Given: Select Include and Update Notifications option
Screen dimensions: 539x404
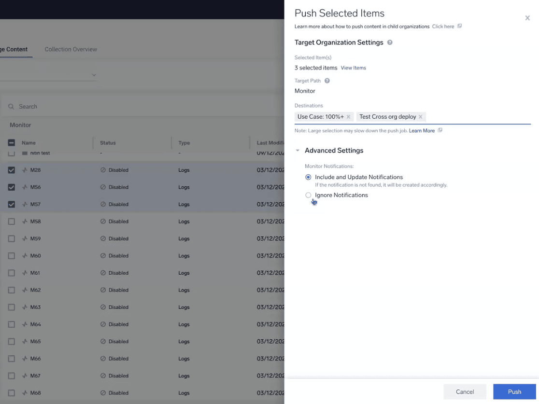Looking at the screenshot, I should pyautogui.click(x=308, y=177).
